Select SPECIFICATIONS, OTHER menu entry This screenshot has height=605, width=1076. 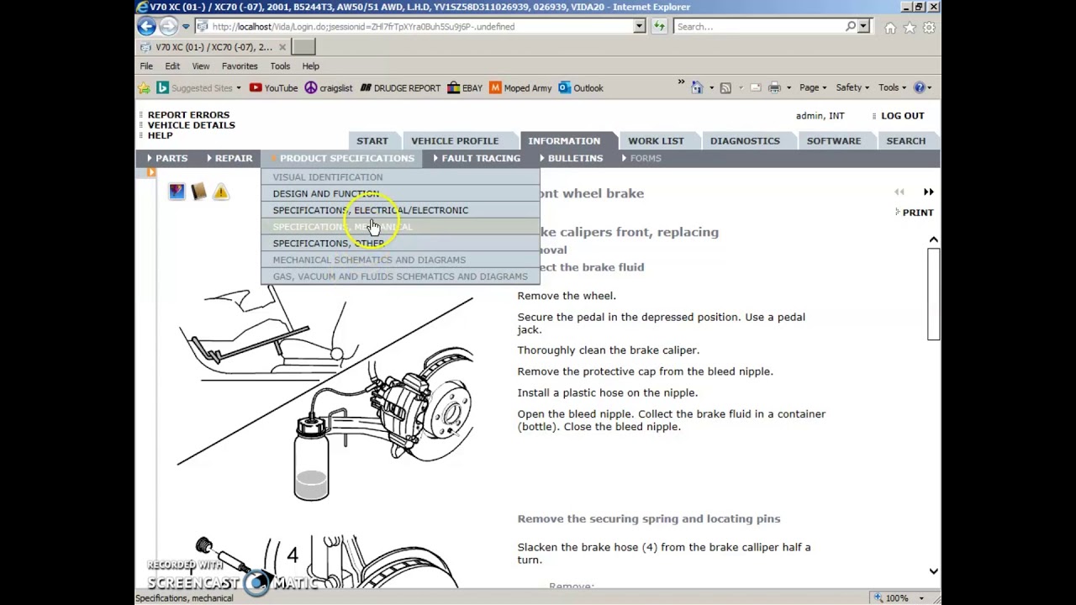pyautogui.click(x=400, y=243)
